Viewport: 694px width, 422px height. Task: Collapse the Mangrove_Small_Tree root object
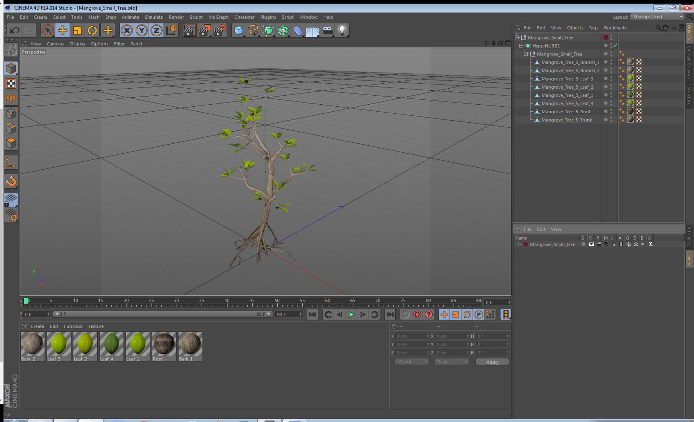[x=517, y=38]
